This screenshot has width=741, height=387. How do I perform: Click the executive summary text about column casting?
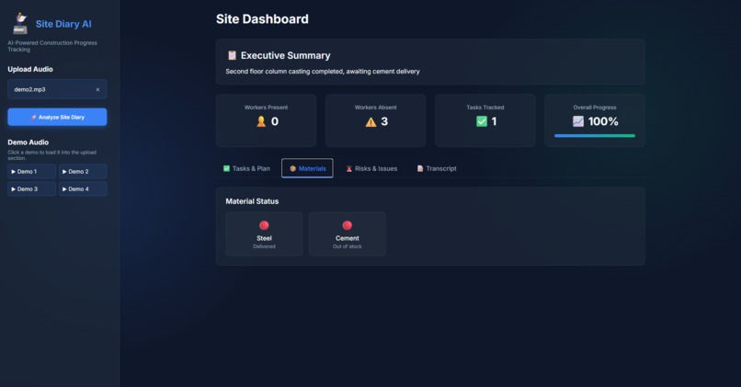tap(323, 72)
